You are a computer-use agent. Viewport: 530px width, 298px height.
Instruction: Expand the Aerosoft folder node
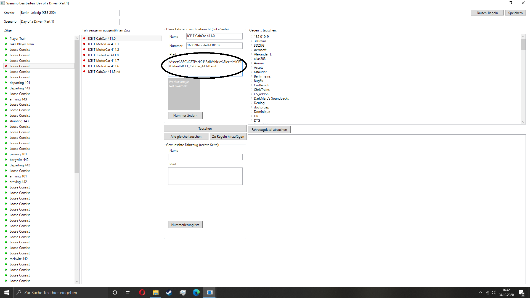click(x=251, y=50)
